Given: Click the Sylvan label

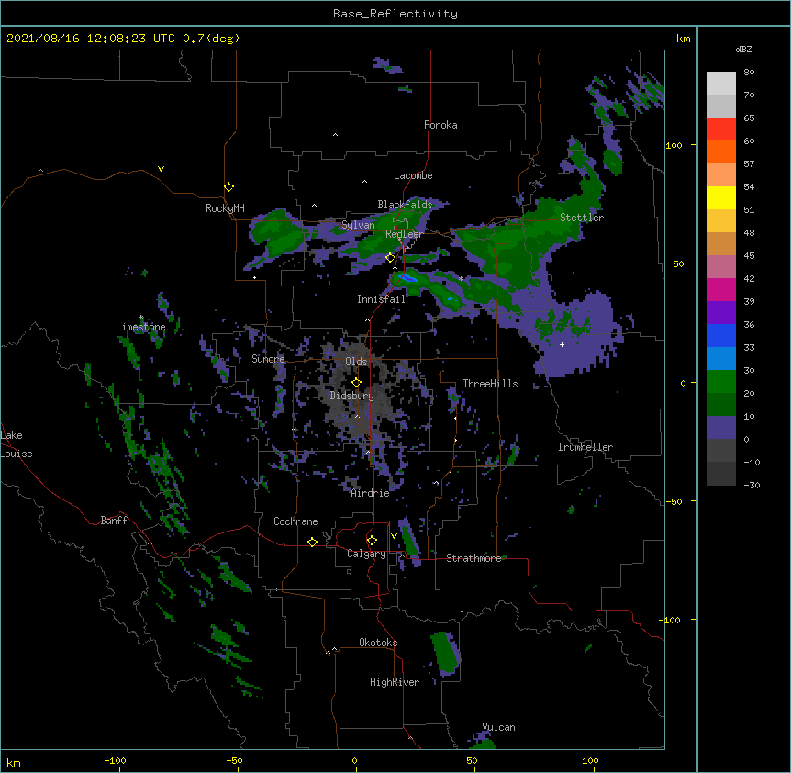Looking at the screenshot, I should point(358,225).
